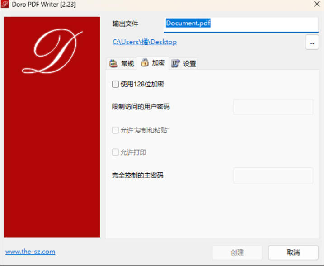Toggle the 允许'复制和粘贴' checkbox
324x266 pixels.
(115, 130)
